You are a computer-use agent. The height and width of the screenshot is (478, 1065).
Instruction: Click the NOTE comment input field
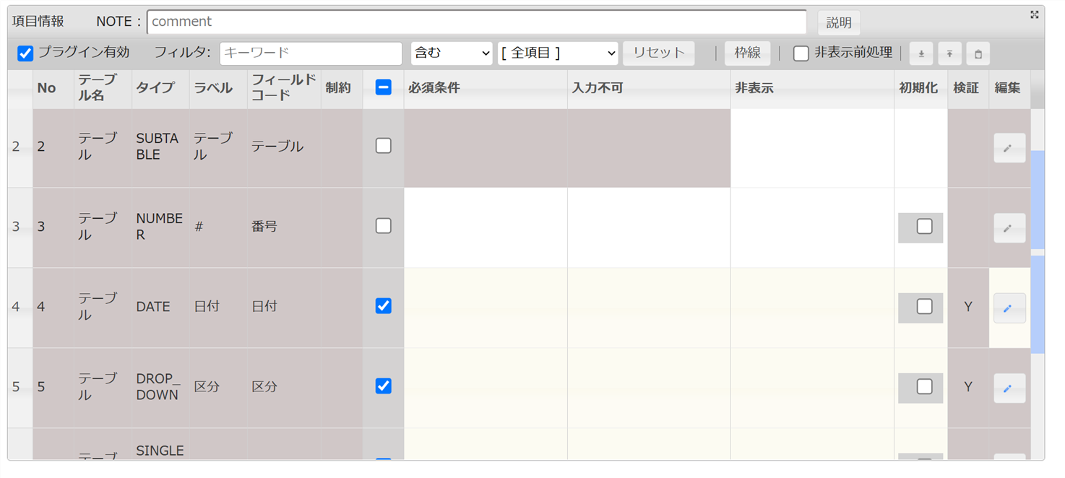click(x=476, y=22)
